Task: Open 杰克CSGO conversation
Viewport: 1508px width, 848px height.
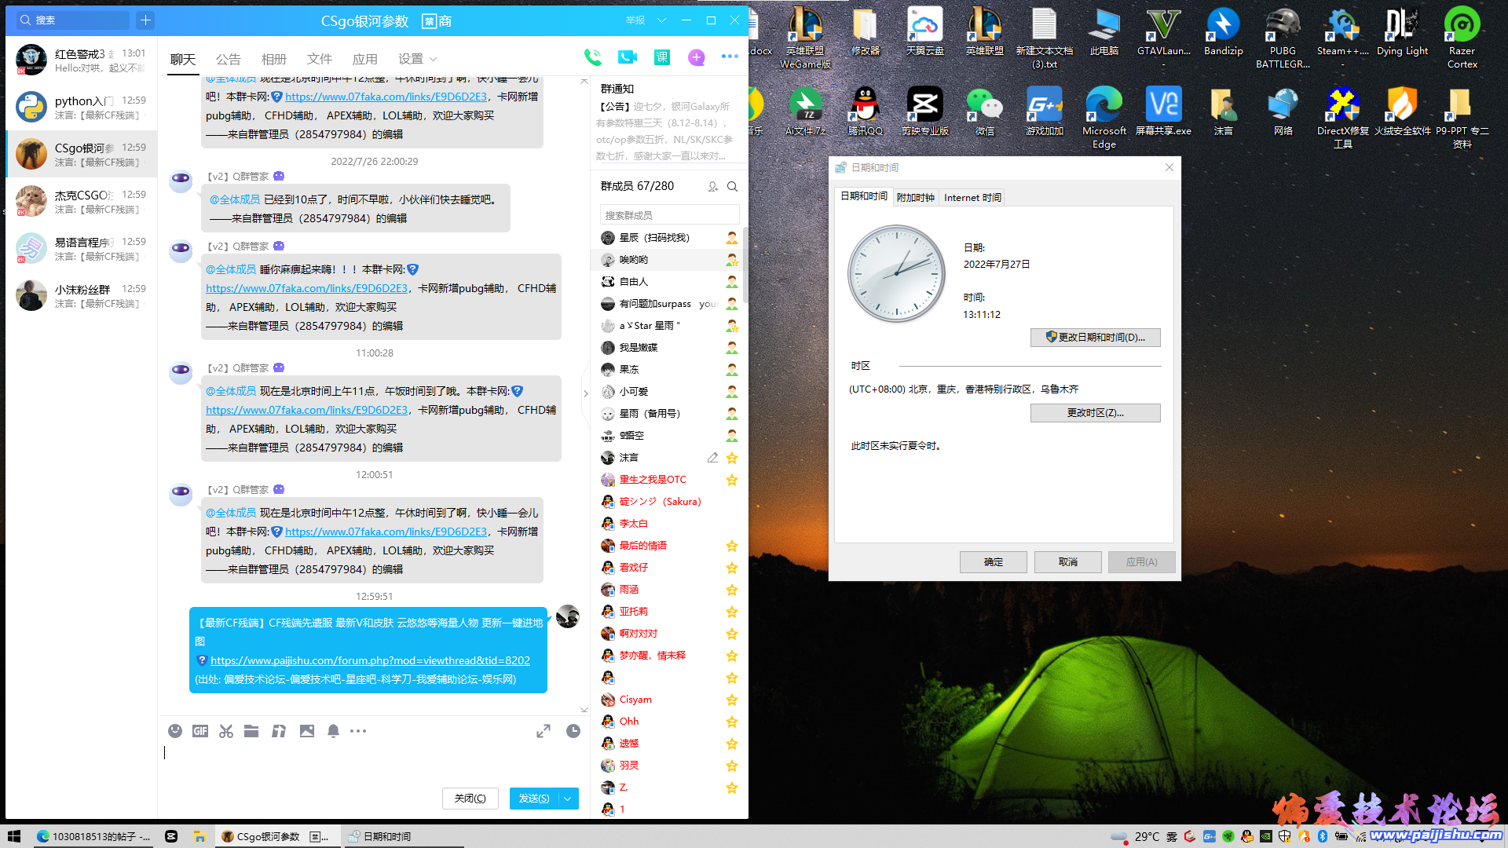Action: click(x=82, y=202)
